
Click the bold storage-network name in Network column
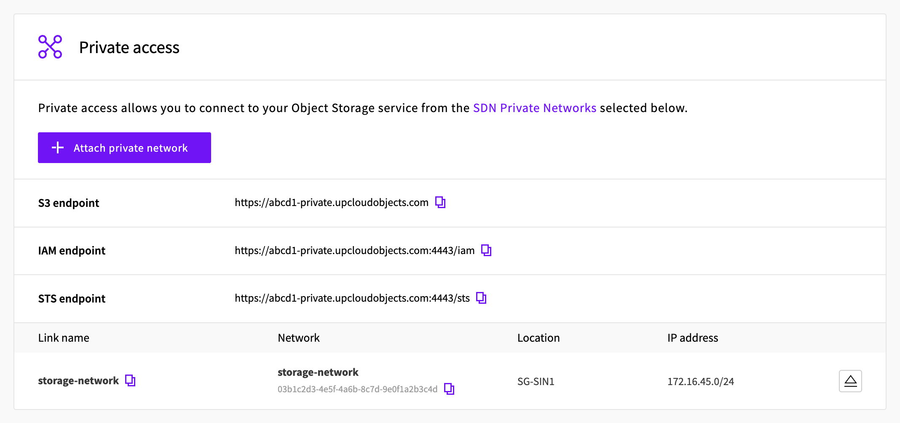click(x=318, y=372)
